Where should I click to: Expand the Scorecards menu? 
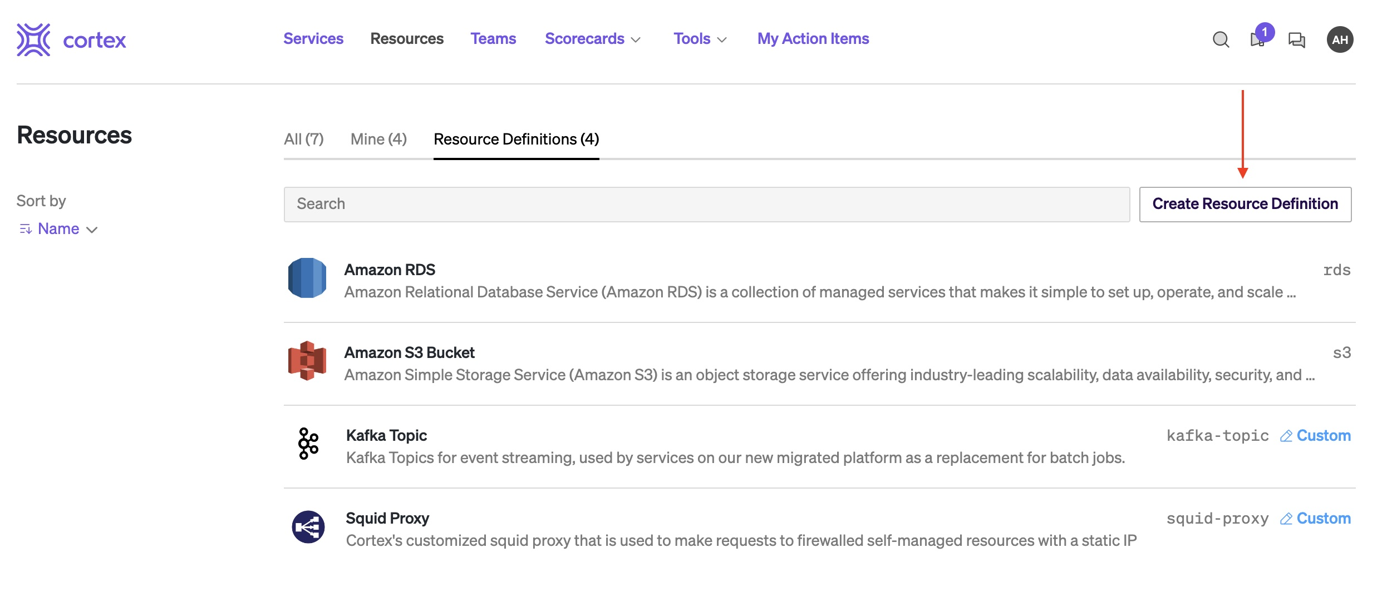coord(593,39)
